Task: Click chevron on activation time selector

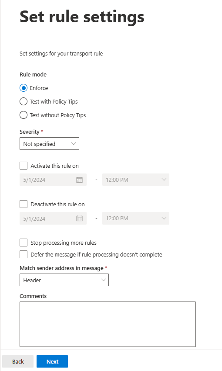Action: [x=164, y=180]
